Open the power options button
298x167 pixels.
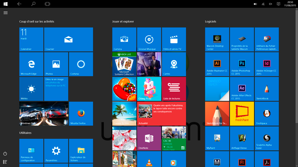[x=5, y=154]
